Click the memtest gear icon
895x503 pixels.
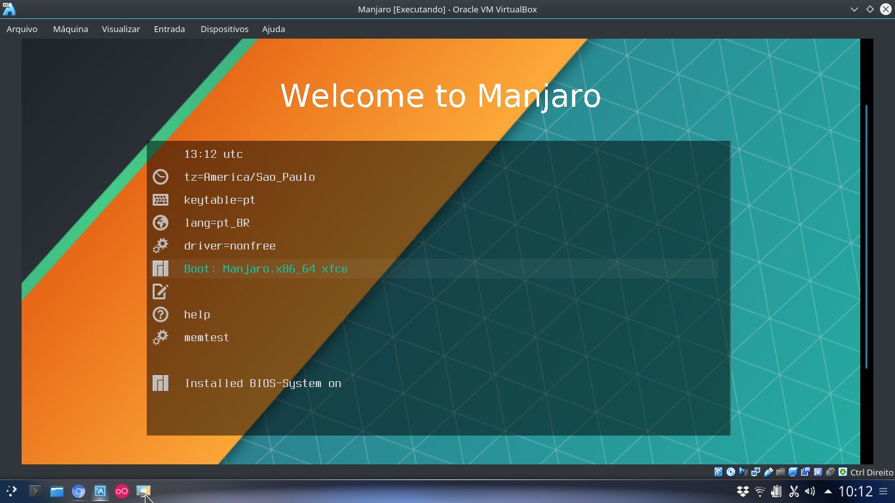point(161,337)
